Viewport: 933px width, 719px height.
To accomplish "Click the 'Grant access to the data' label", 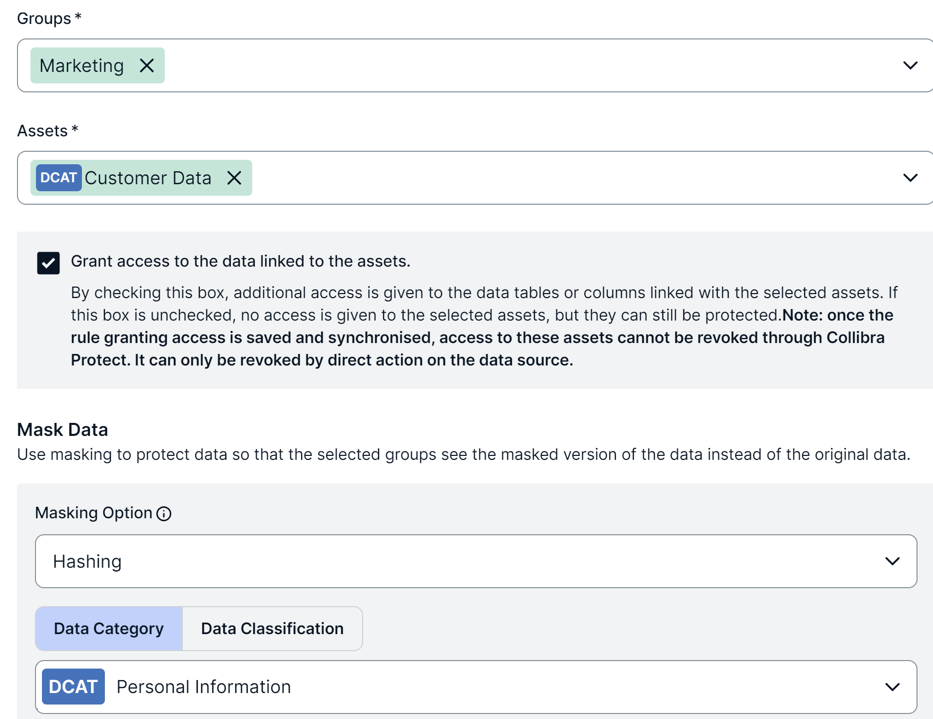I will (240, 261).
